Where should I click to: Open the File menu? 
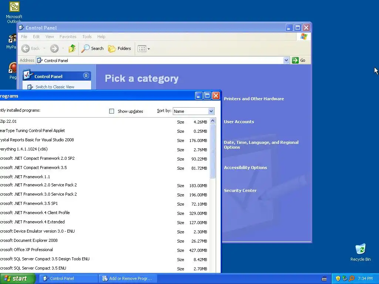[24, 37]
